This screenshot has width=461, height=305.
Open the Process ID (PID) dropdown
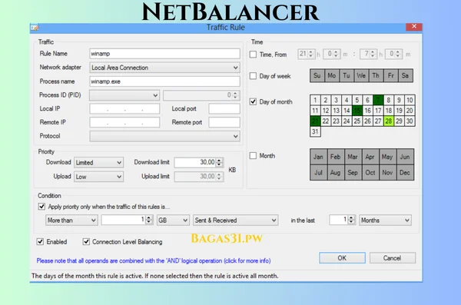(124, 95)
